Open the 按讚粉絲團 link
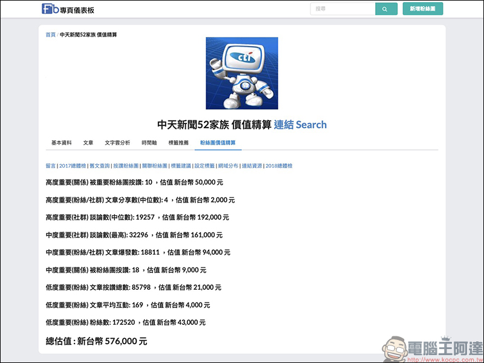 click(126, 166)
